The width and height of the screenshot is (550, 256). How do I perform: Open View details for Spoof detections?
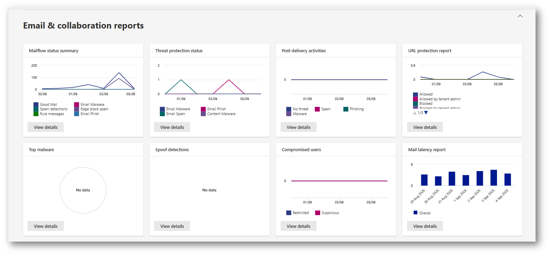172,226
